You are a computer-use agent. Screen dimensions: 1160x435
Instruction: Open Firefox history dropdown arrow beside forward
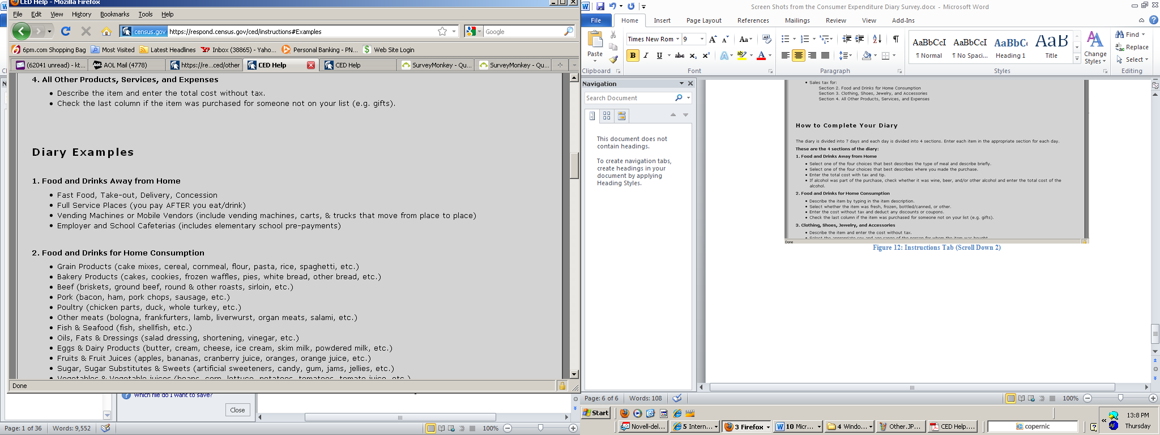50,31
